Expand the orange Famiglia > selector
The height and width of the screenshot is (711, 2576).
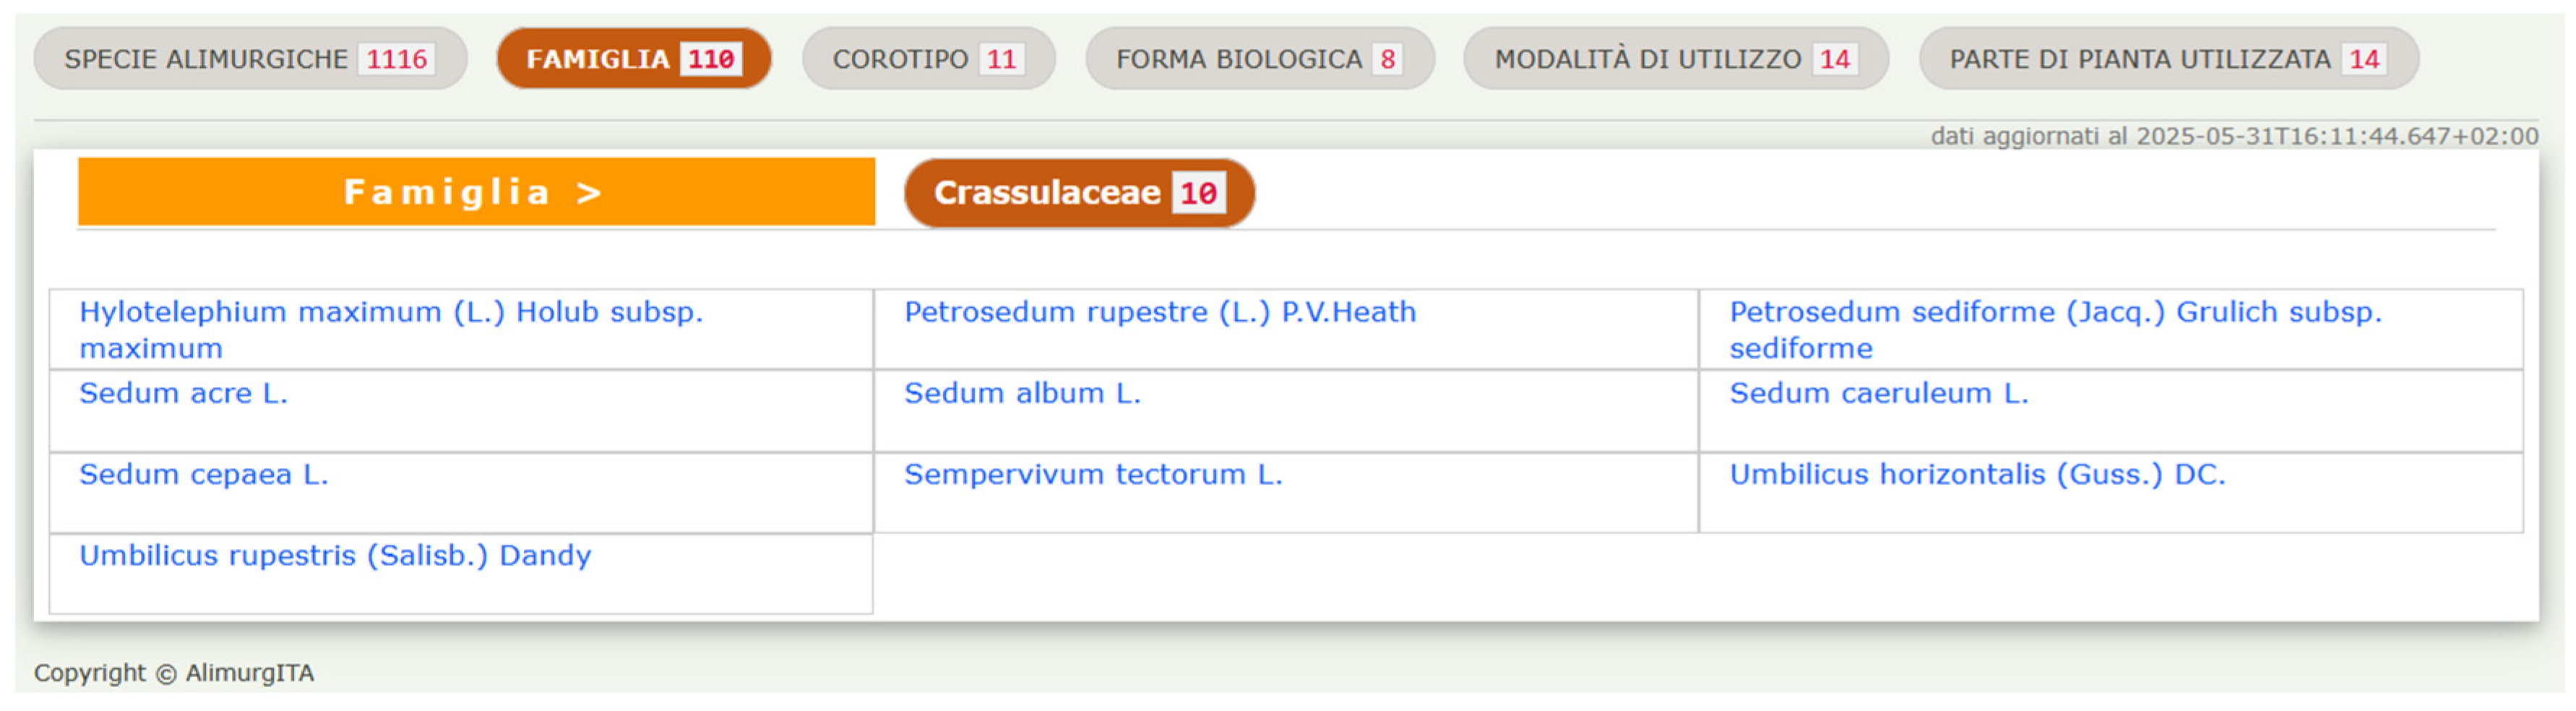click(476, 191)
